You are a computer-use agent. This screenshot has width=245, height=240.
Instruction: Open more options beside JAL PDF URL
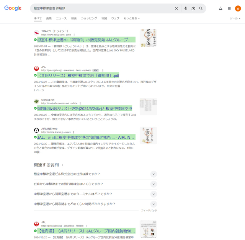coord(103,70)
